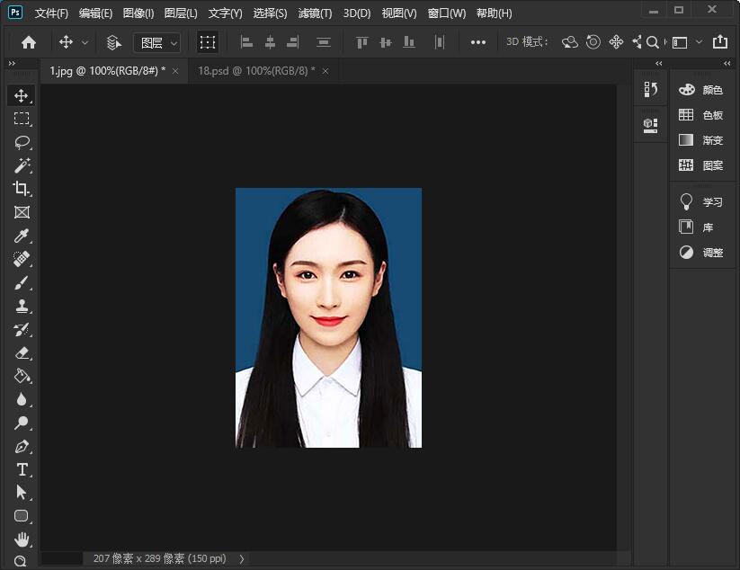Select the Clone Stamp tool

(x=22, y=307)
